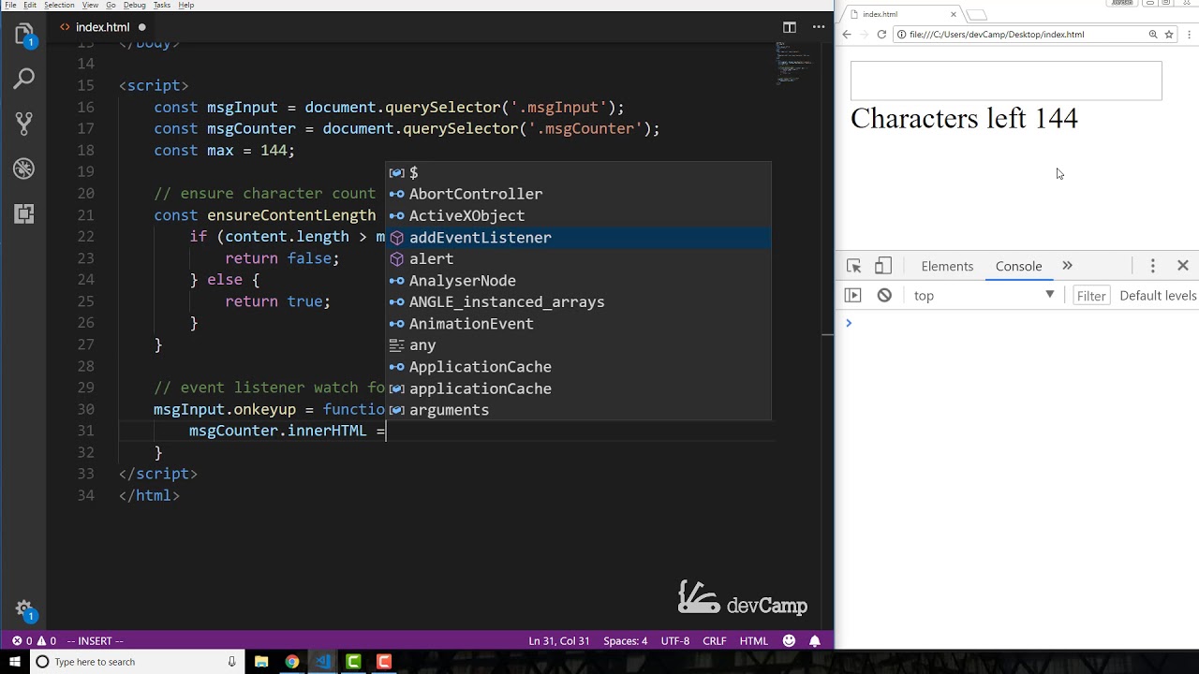
Task: Click the smiley feedback icon in status bar
Action: tap(789, 641)
